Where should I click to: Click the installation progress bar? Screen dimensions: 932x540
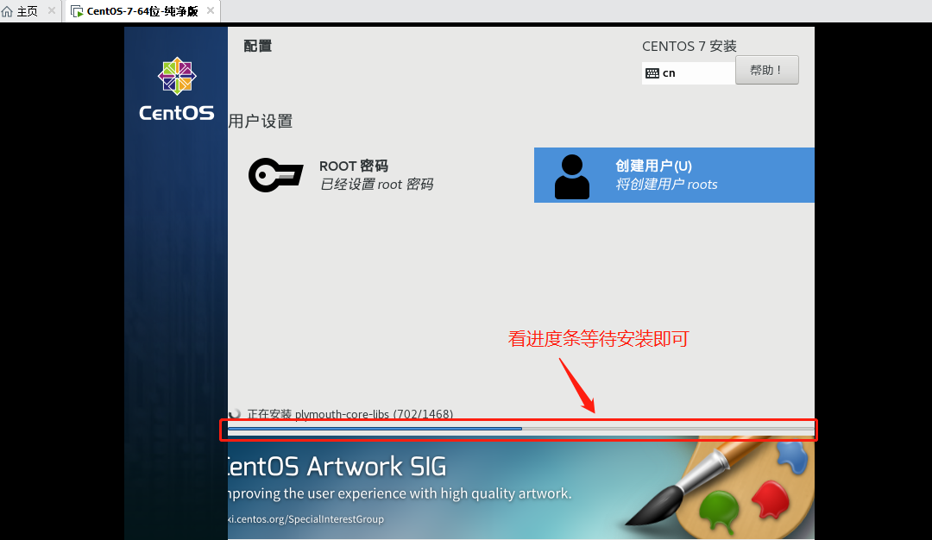click(520, 429)
